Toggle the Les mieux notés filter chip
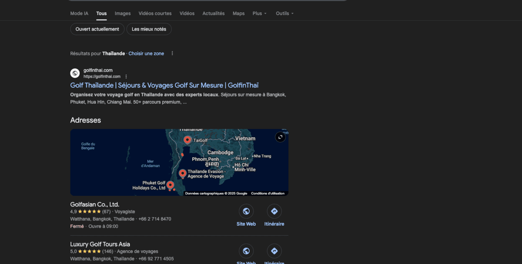Viewport: 522px width, 264px height. click(149, 29)
